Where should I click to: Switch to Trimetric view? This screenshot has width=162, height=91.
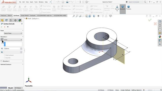(129, 8)
